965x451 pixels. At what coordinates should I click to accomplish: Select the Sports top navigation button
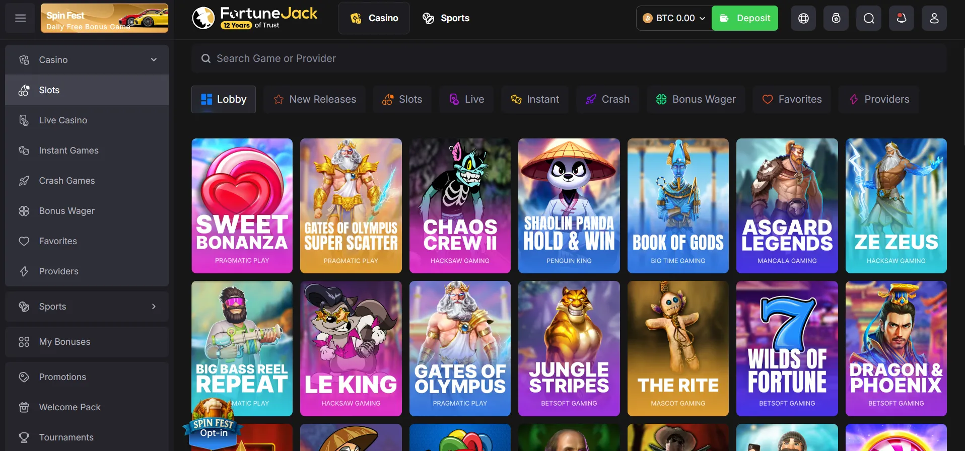(446, 18)
